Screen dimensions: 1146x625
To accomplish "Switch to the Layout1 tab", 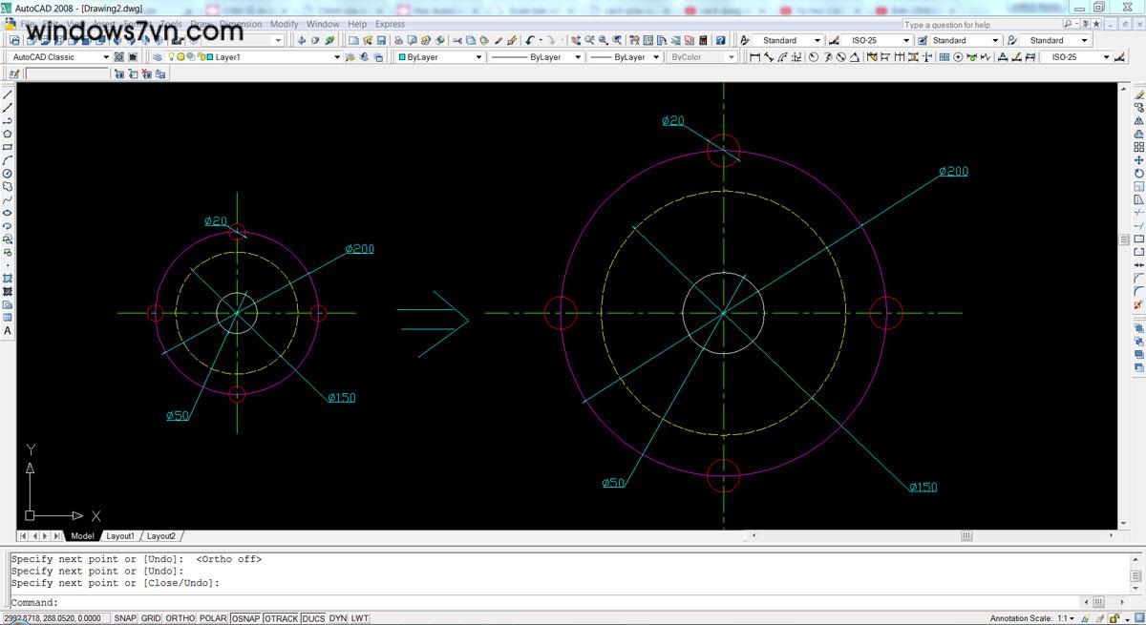I will (120, 536).
